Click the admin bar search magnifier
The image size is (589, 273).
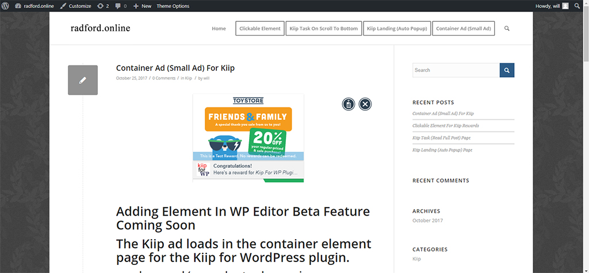577,6
